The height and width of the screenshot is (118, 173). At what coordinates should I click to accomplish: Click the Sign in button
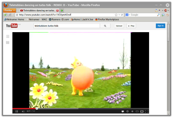161,26
